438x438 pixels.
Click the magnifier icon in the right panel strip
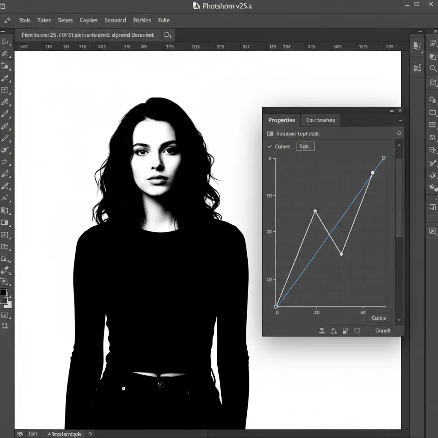coord(433,68)
